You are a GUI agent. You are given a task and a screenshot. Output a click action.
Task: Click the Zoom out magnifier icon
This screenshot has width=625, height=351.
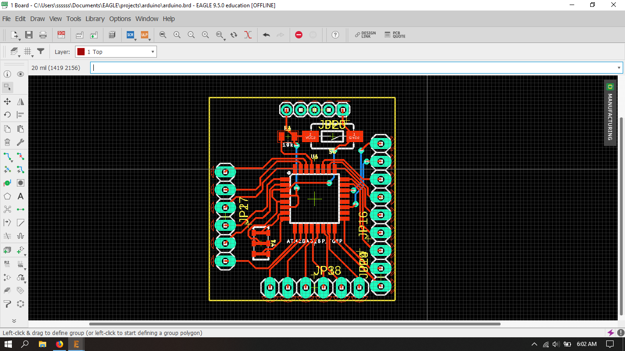coord(191,35)
